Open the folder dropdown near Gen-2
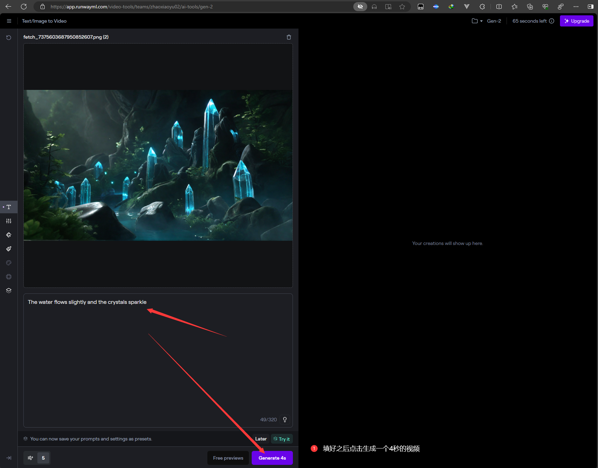The width and height of the screenshot is (598, 468). coord(477,21)
